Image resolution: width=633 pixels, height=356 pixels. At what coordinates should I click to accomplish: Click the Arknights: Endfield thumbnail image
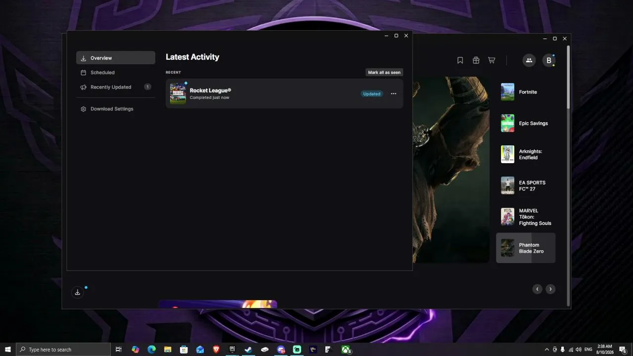(507, 154)
